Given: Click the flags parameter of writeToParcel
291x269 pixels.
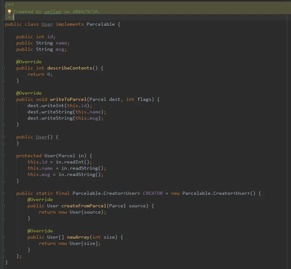Looking at the screenshot, I should [x=144, y=99].
